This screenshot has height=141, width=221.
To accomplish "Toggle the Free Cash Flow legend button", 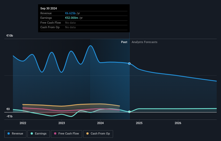I will click(66, 134).
